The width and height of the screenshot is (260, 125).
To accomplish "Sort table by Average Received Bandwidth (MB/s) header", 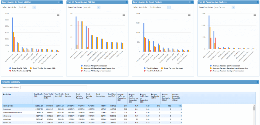I will [177, 98].
